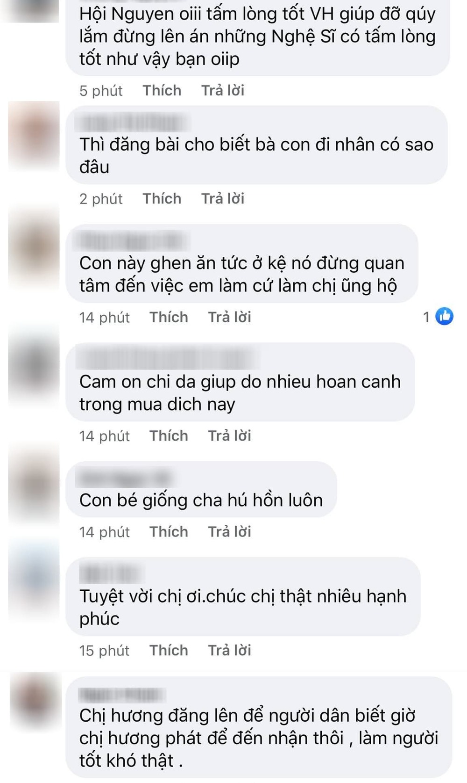Reply to the 'Tuyệt vời chị ơi' comment
This screenshot has height=783, width=467.
[229, 650]
